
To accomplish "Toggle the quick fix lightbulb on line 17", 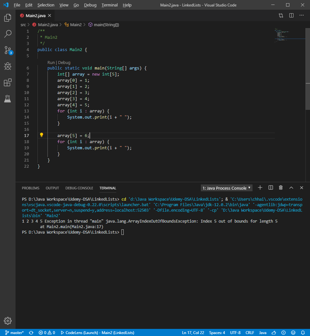I will (x=41, y=135).
